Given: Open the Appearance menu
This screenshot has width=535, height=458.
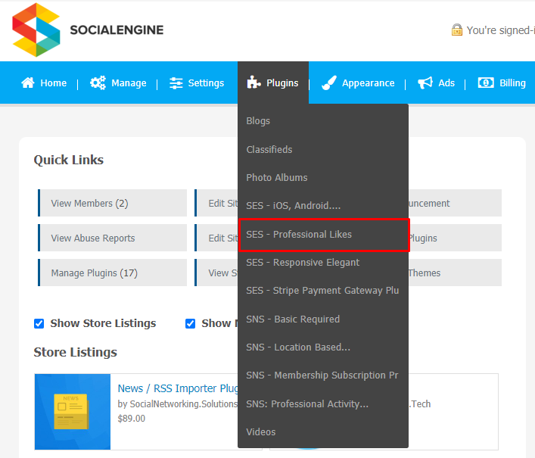Looking at the screenshot, I should (369, 83).
